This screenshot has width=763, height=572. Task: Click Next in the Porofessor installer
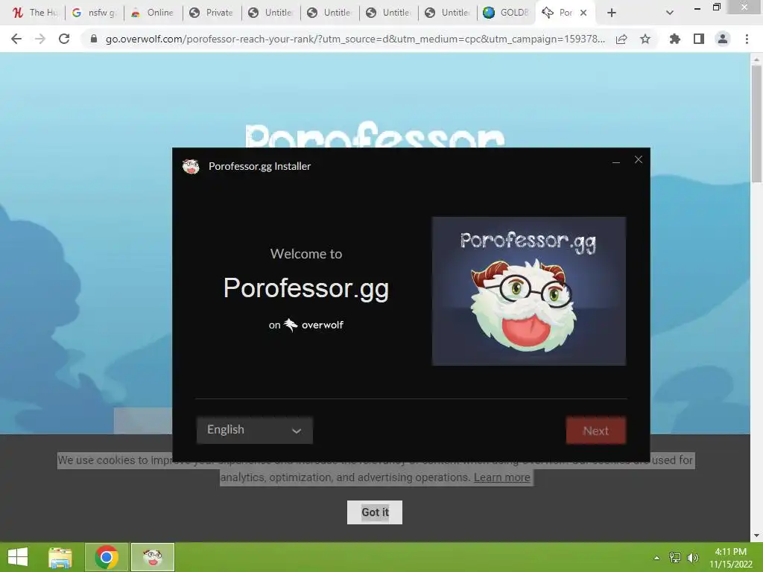click(595, 430)
